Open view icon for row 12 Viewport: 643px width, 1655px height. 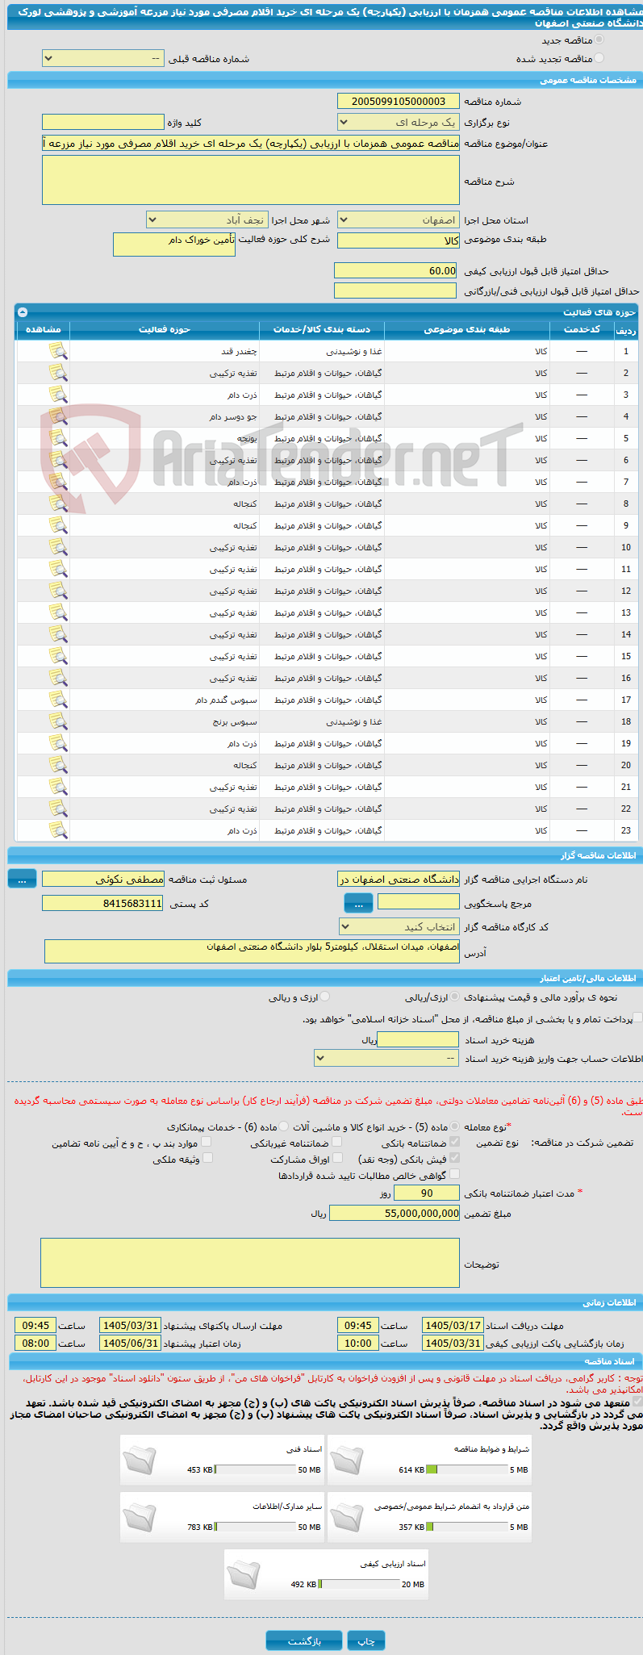(57, 591)
